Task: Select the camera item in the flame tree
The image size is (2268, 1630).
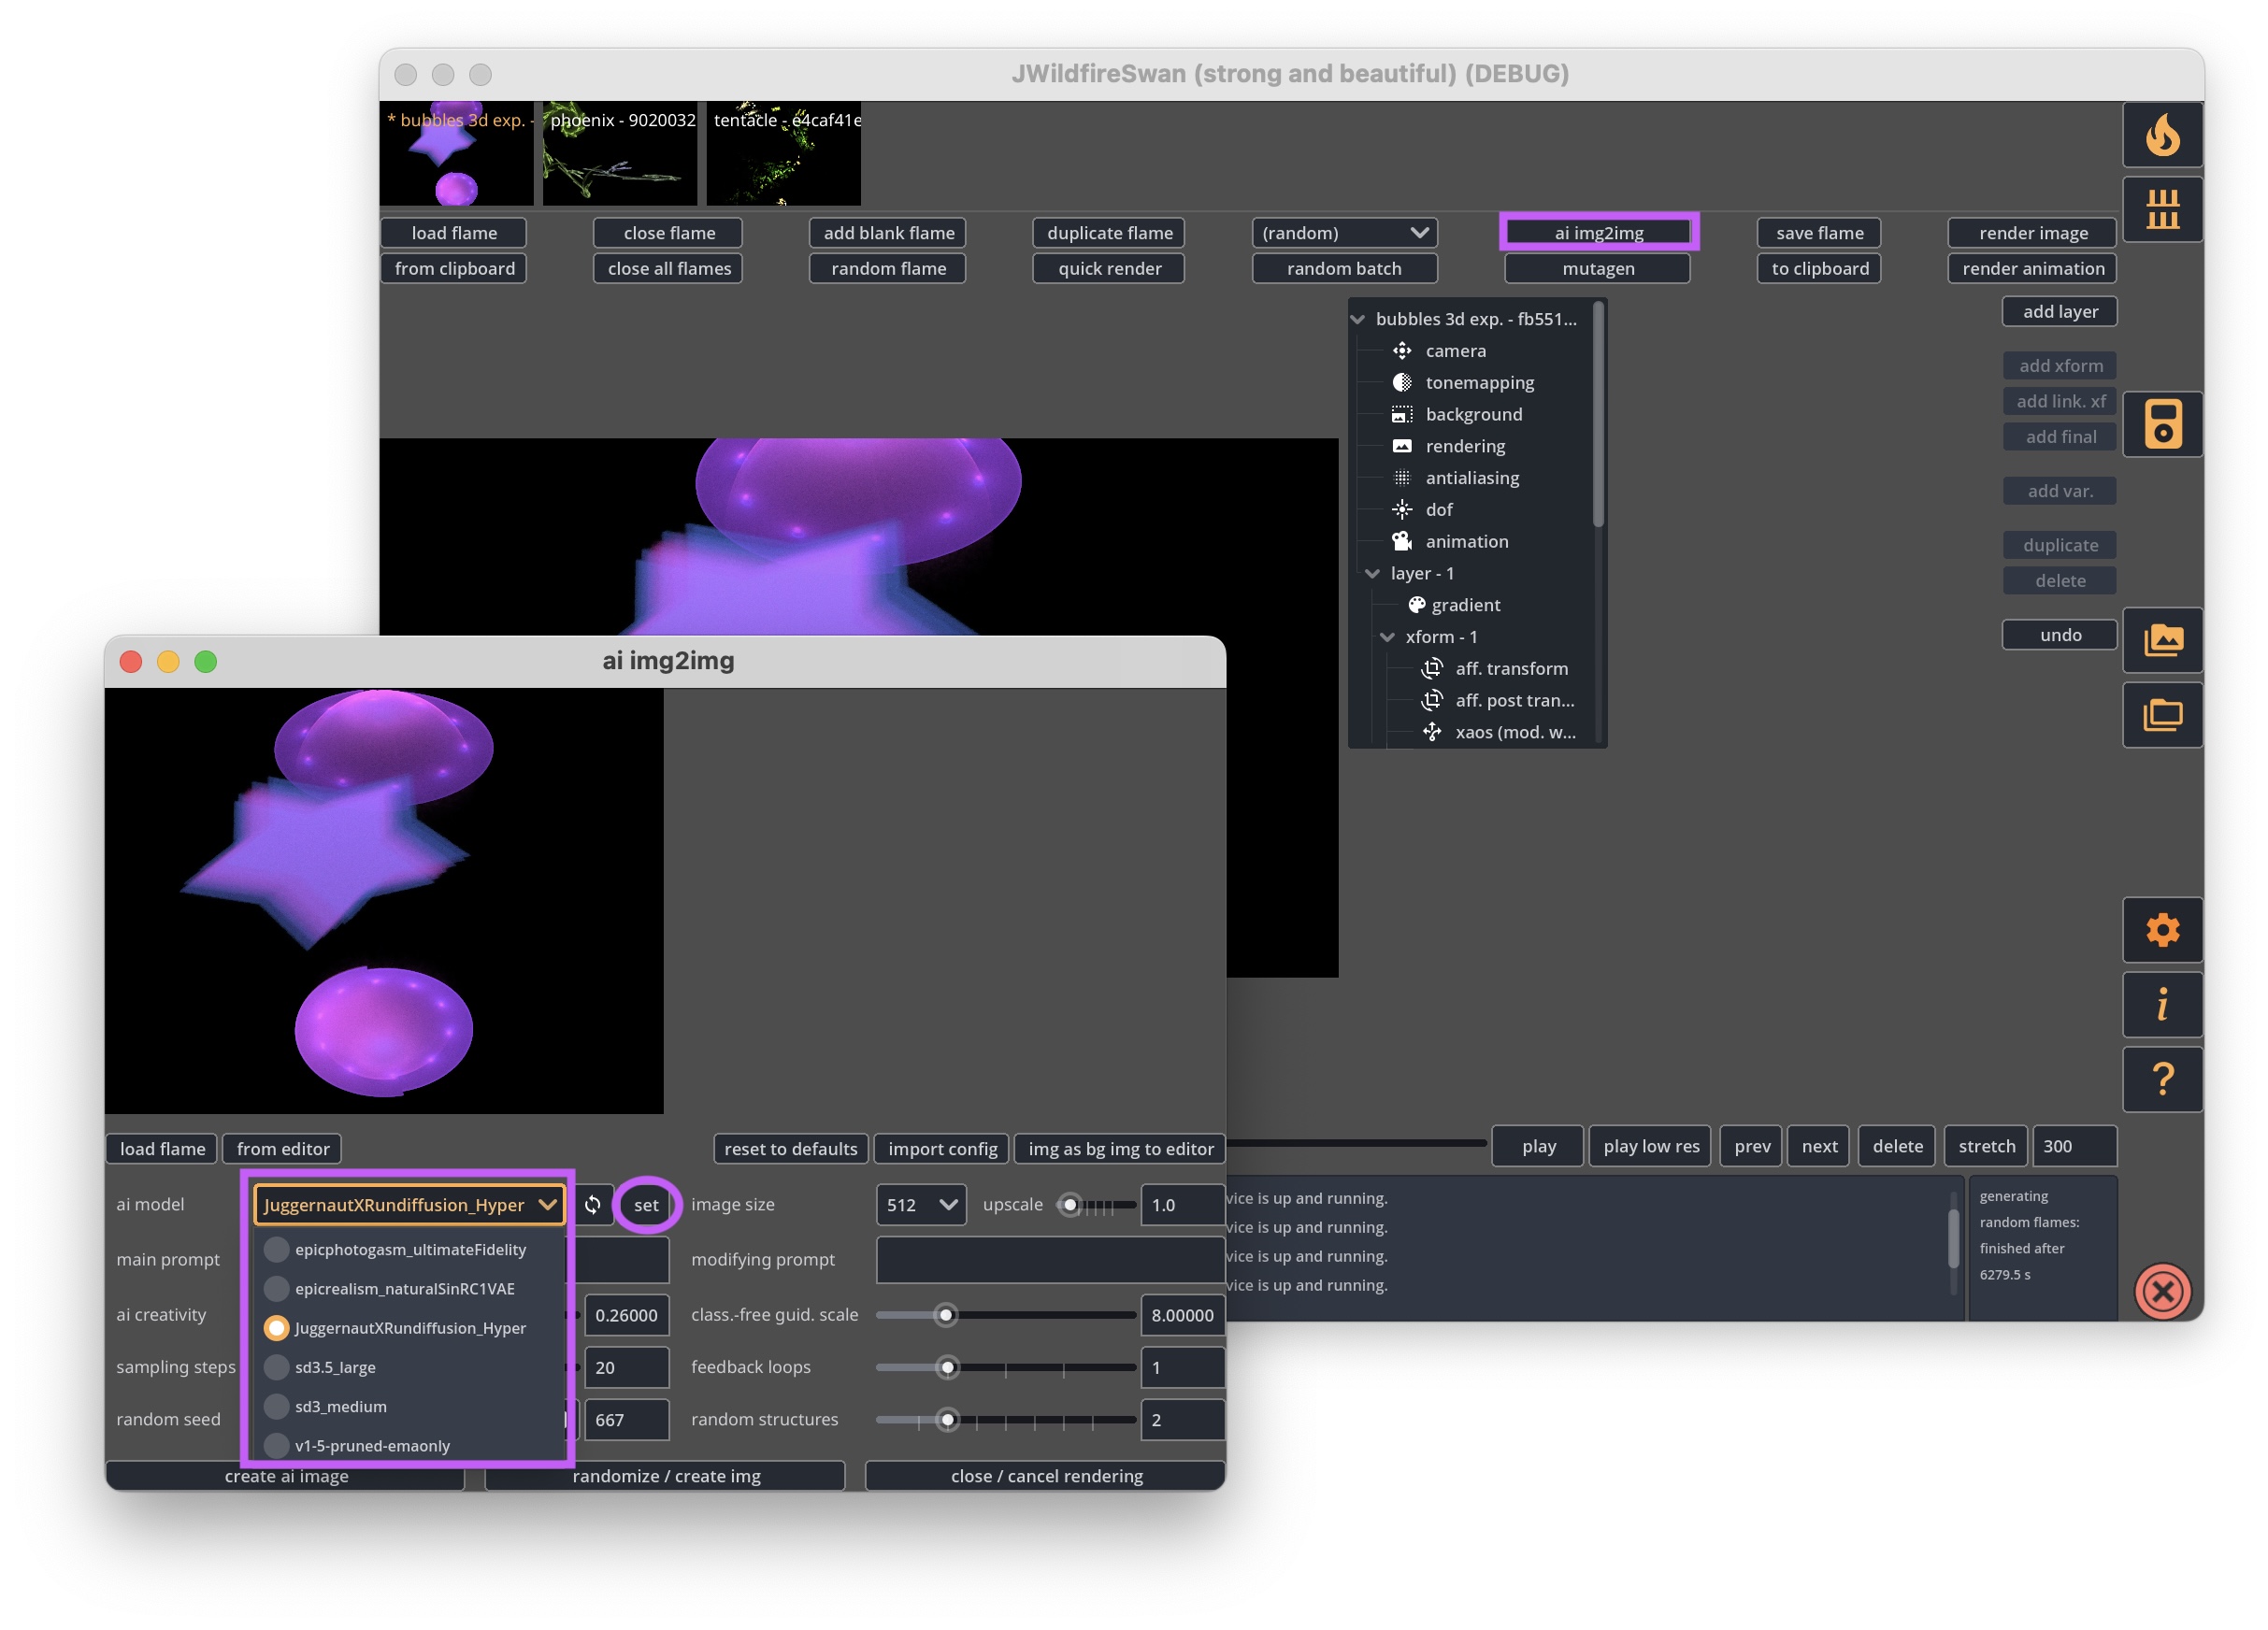Action: [x=1455, y=351]
